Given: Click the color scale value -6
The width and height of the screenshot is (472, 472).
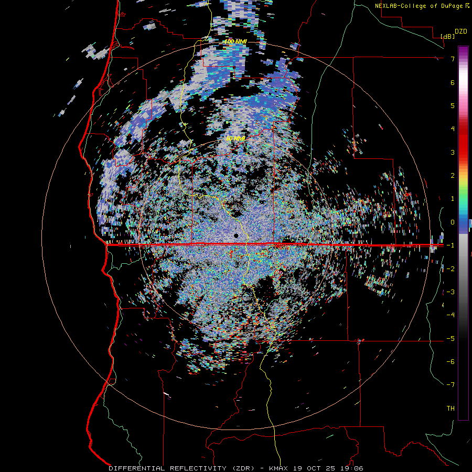Looking at the screenshot, I should click(x=450, y=362).
